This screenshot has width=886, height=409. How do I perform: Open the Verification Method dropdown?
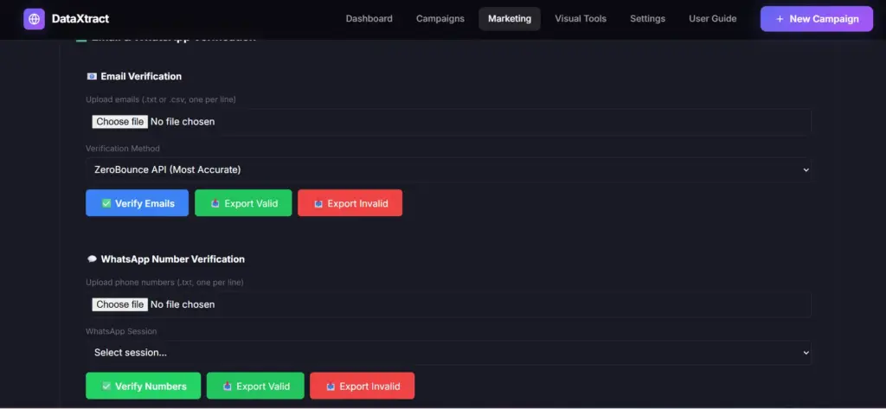point(448,169)
